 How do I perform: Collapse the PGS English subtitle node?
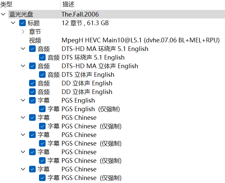coord(23,101)
